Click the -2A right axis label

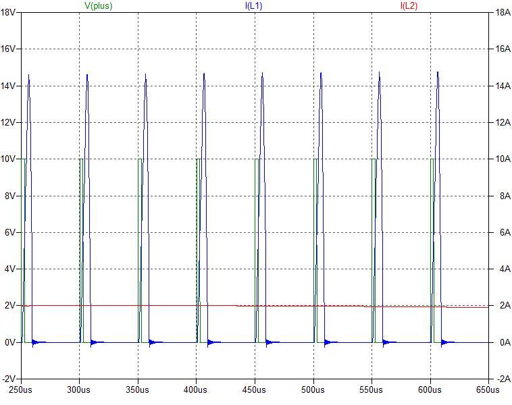(x=503, y=379)
